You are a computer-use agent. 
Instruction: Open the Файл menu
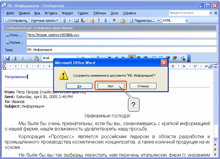tap(10, 13)
